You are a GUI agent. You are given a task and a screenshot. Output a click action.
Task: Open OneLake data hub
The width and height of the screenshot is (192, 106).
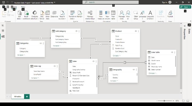click(x=35, y=15)
